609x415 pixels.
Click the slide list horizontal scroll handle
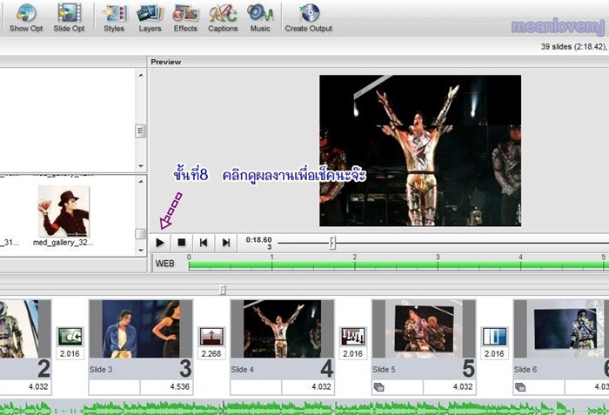223,290
